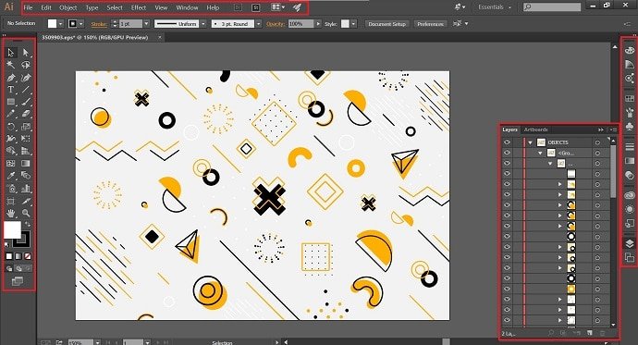The width and height of the screenshot is (638, 345).
Task: Click the target circle of OBJECTS layer
Action: click(x=597, y=142)
